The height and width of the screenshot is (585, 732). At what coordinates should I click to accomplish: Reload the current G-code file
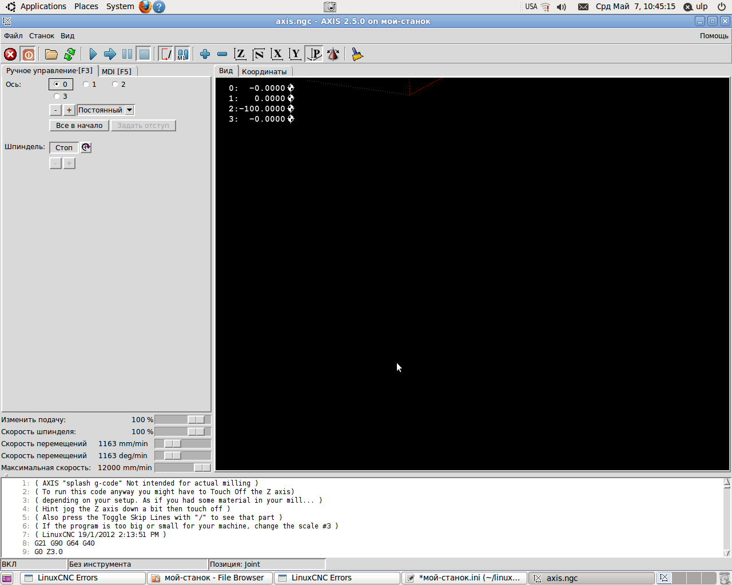(70, 54)
